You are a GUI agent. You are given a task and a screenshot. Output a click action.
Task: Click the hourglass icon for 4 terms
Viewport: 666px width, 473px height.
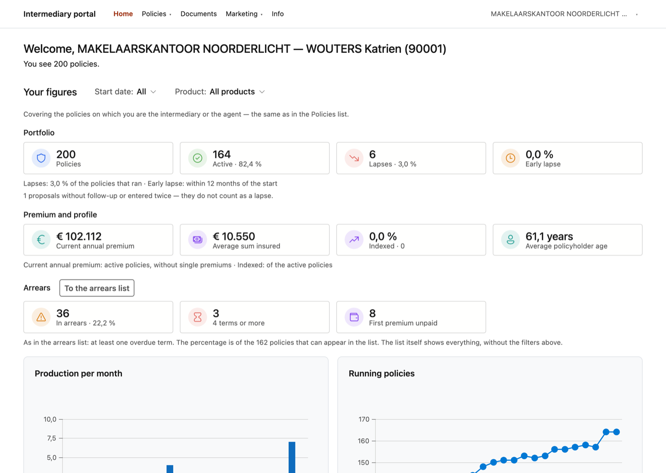(x=198, y=317)
